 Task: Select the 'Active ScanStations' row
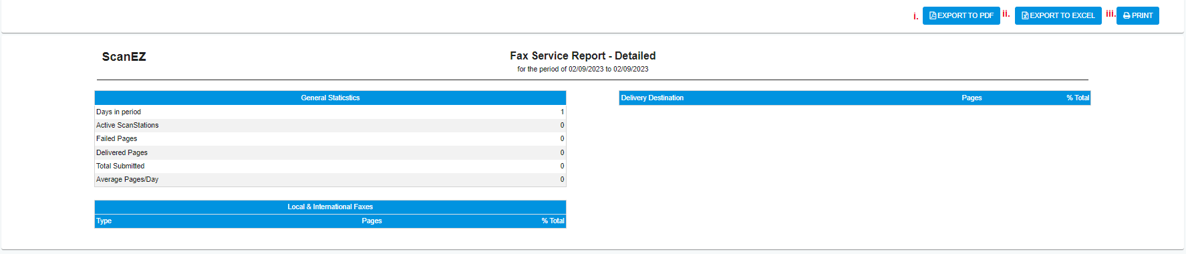pyautogui.click(x=330, y=126)
